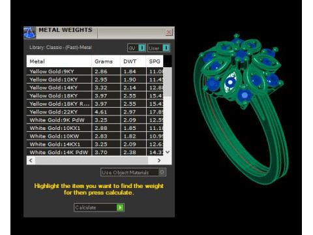Click the vertical scrollbar thumb in metal list
The height and width of the screenshot is (235, 313).
point(168,82)
